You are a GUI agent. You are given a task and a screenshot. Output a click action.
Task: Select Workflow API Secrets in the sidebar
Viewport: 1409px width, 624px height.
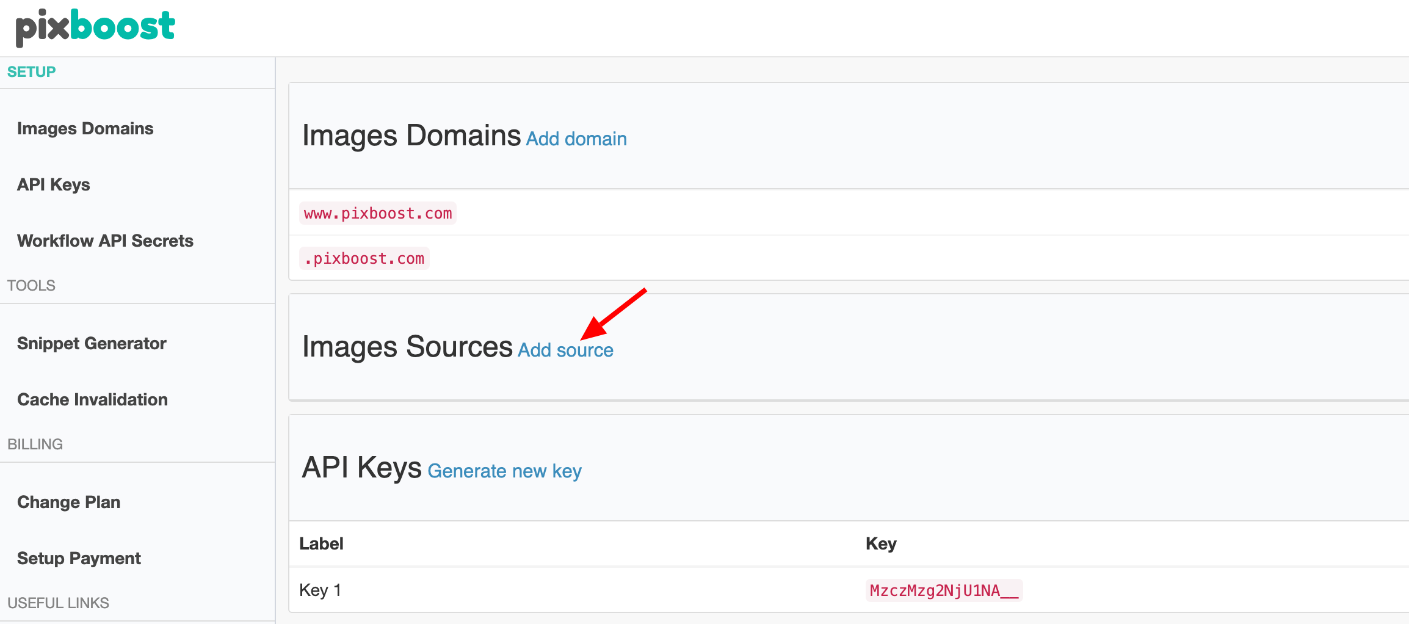pos(105,241)
